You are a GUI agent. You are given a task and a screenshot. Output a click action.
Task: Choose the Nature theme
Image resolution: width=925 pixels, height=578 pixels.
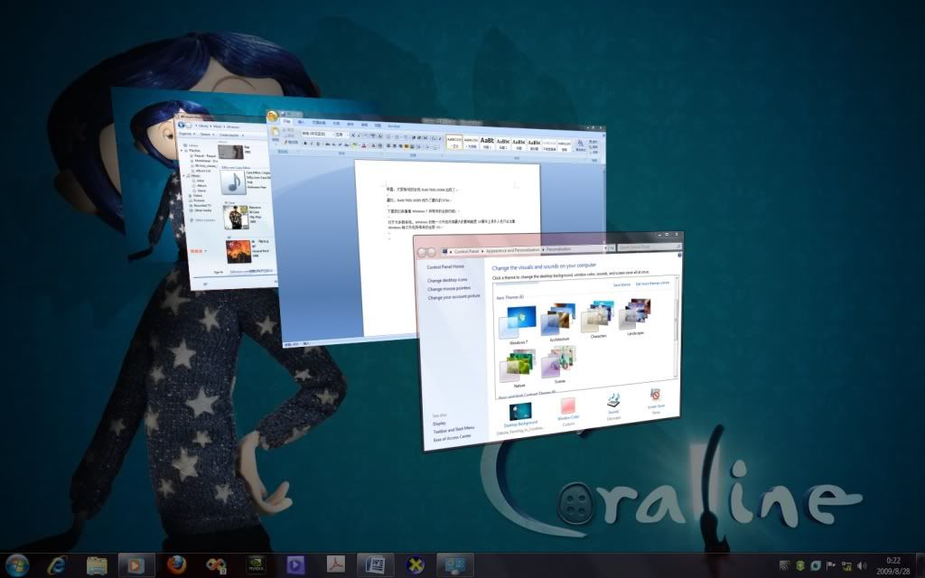click(x=516, y=367)
